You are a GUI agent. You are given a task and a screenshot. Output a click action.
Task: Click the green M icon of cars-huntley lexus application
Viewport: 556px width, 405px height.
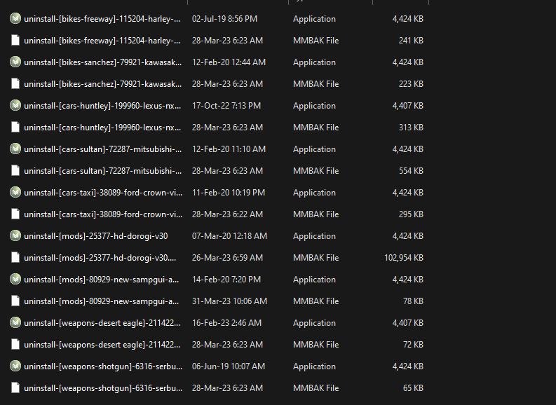pos(15,105)
